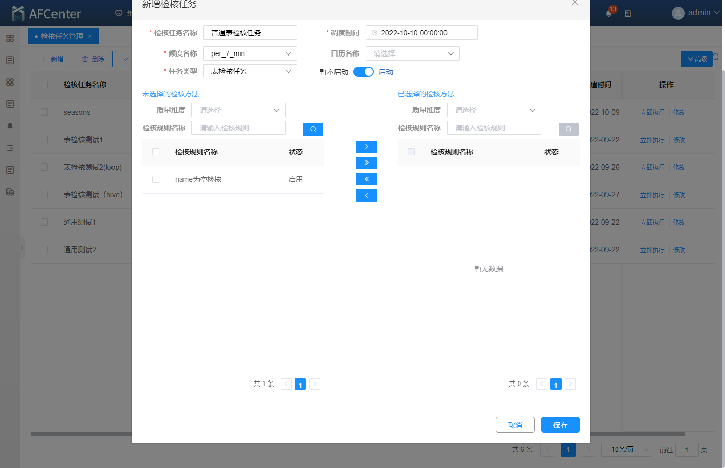Open the 任务类型 dropdown
Screen dimensions: 725x468
(250, 71)
